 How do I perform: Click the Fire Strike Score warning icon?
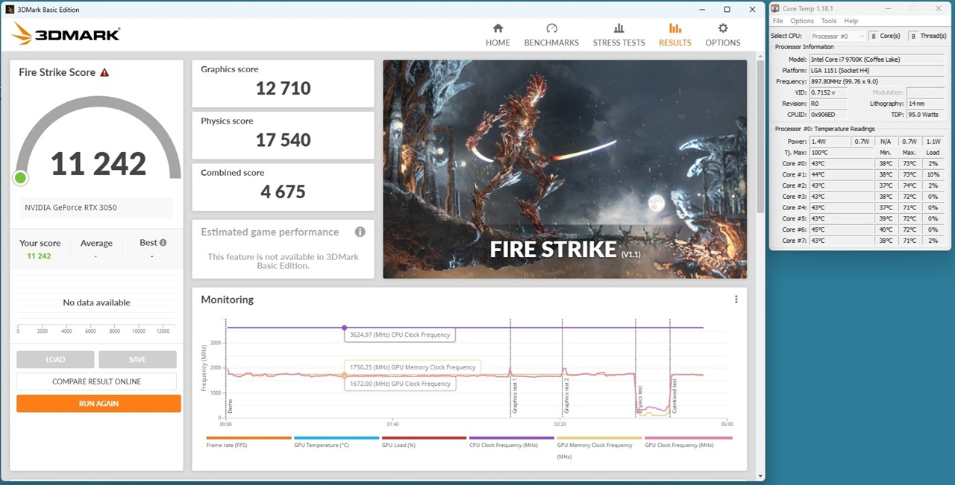point(104,72)
